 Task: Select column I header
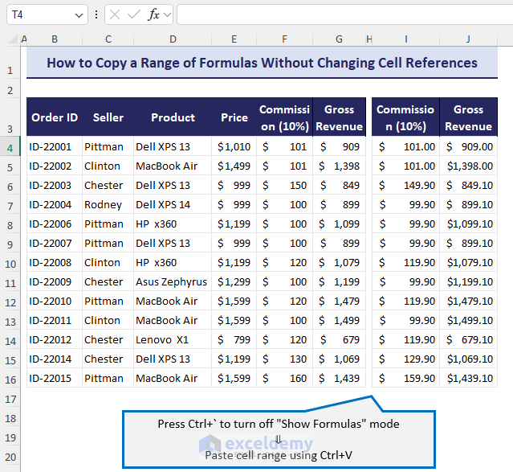[405, 39]
